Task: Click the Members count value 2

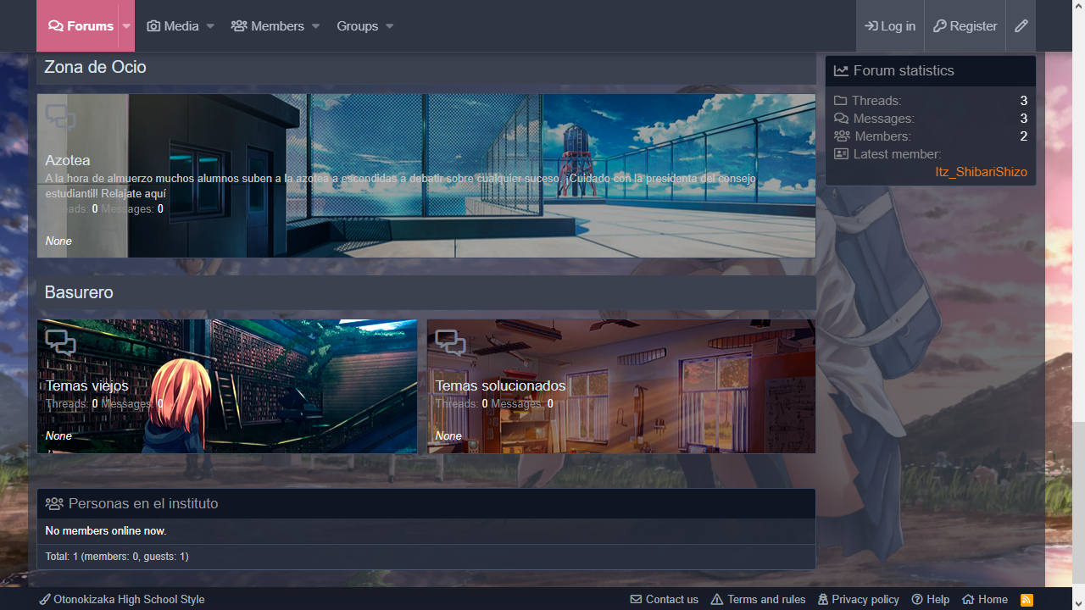Action: pyautogui.click(x=1024, y=136)
